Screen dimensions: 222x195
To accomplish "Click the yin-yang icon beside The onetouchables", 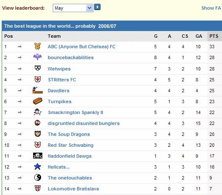I will 38,177.
